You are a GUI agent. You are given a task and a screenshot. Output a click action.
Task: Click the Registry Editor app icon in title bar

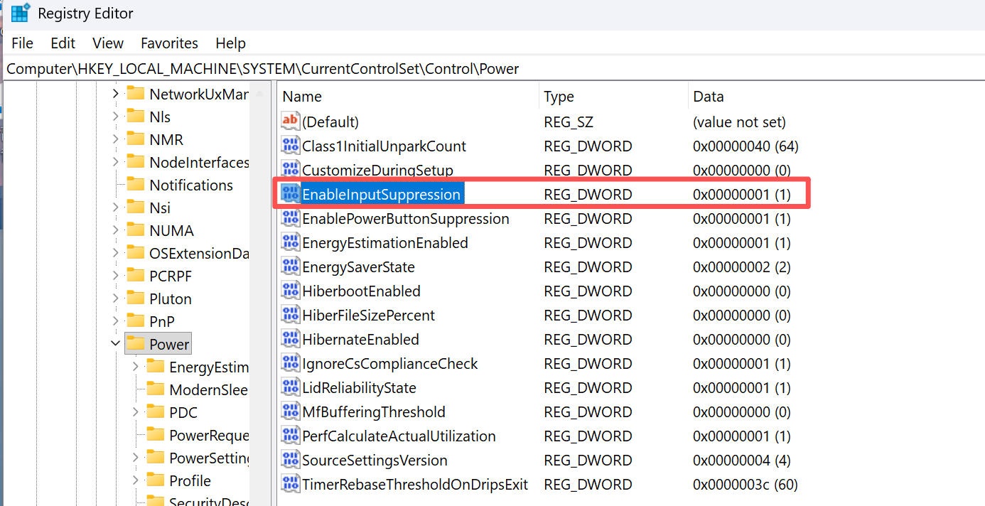(x=20, y=13)
